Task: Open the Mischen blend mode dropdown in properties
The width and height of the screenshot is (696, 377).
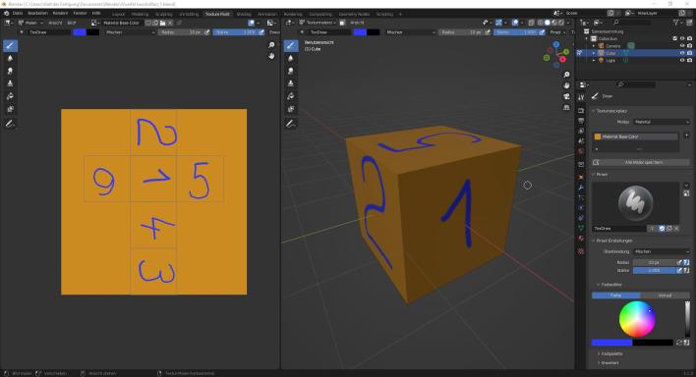Action: tap(662, 251)
